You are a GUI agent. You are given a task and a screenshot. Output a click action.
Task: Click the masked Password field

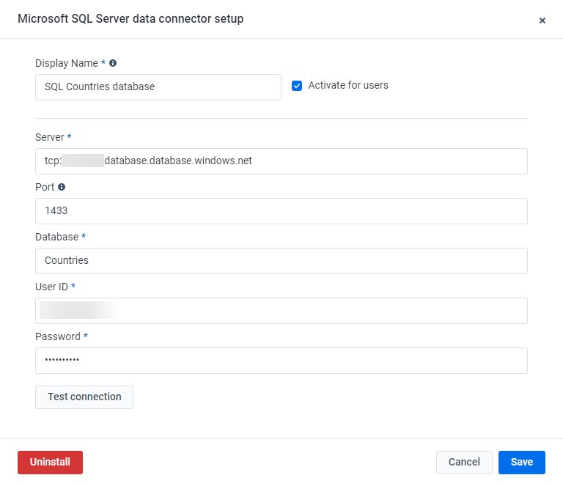coord(281,361)
